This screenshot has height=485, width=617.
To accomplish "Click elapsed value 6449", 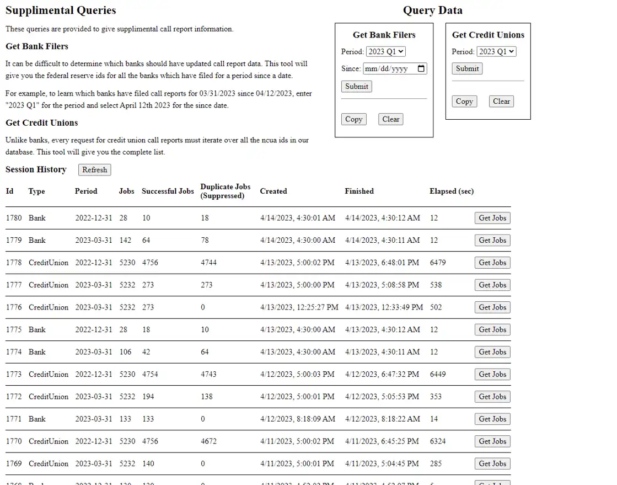I will pyautogui.click(x=438, y=375).
